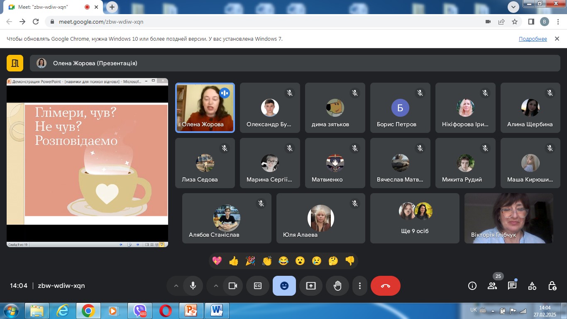Toggle the microphone button
This screenshot has width=567, height=319.
[193, 286]
